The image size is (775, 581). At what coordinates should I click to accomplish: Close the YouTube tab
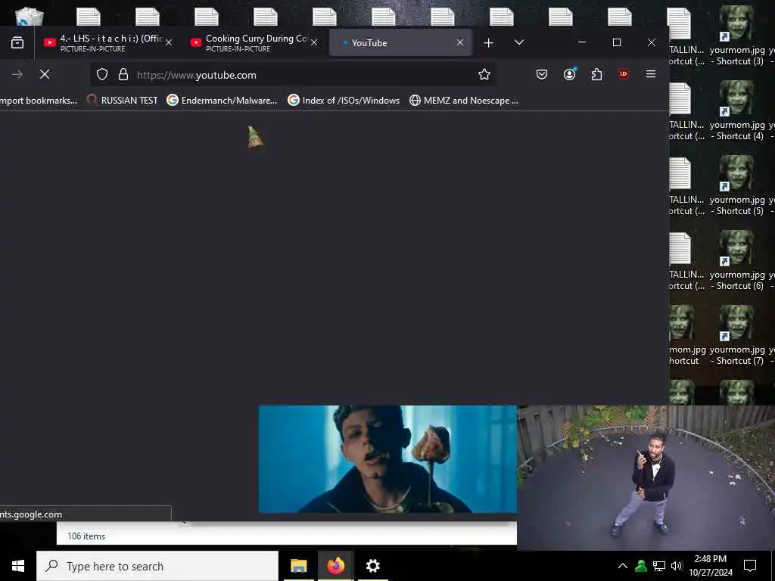[x=460, y=43]
